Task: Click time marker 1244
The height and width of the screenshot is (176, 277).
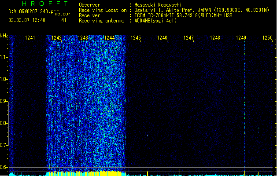Action: point(109,38)
